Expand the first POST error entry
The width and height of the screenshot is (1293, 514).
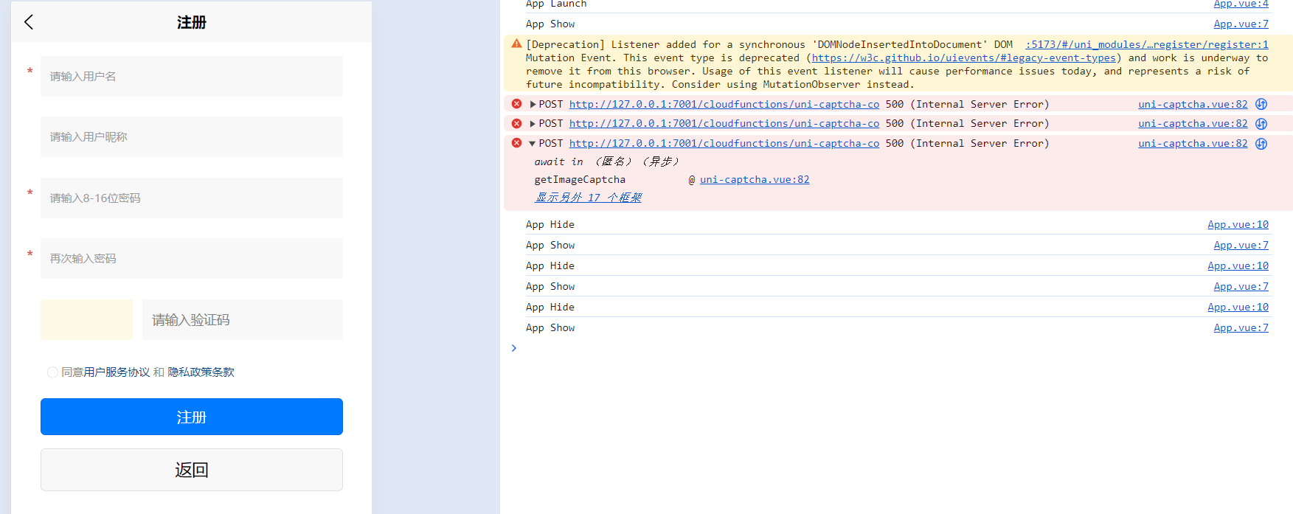tap(533, 104)
